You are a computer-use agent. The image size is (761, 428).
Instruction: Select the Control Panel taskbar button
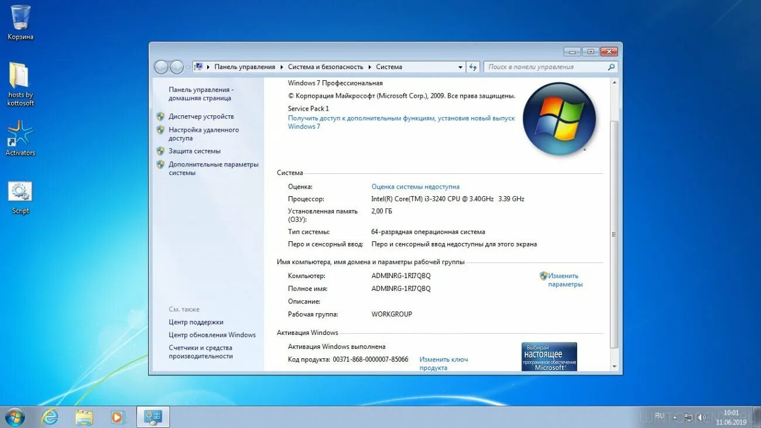(x=153, y=417)
